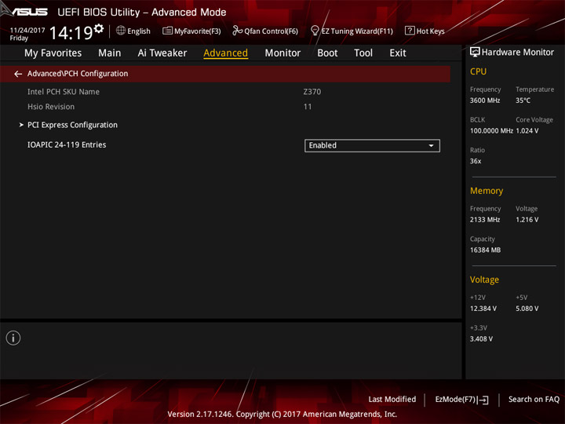
Task: Click the CPU heading in Hardware Monitor
Action: point(478,71)
